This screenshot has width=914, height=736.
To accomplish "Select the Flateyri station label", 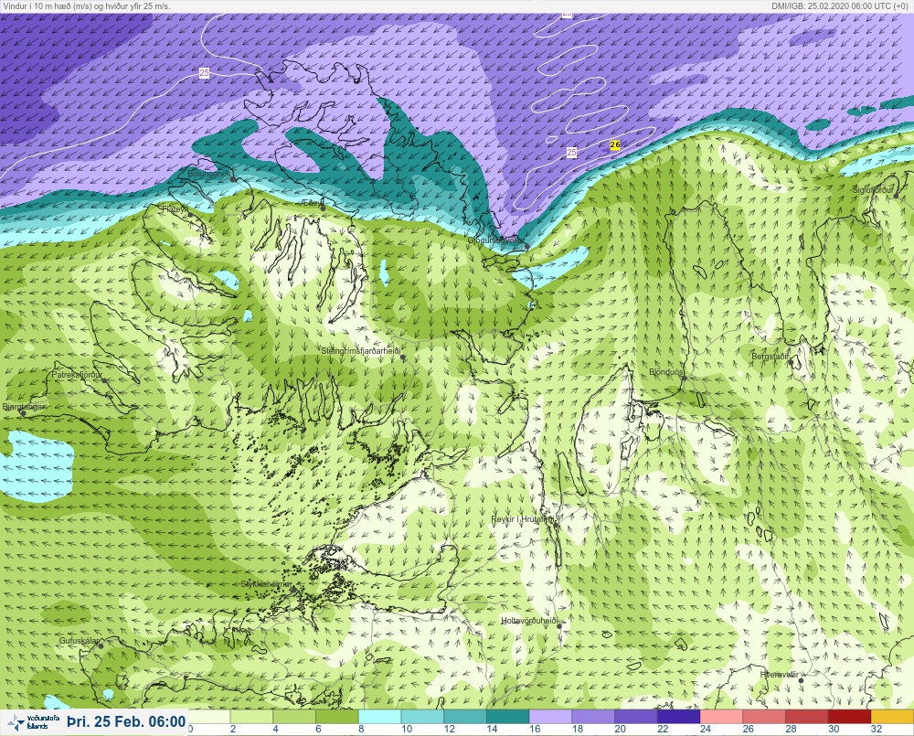I will pyautogui.click(x=175, y=208).
